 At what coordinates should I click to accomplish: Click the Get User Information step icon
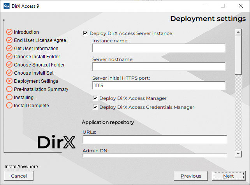point(9,49)
